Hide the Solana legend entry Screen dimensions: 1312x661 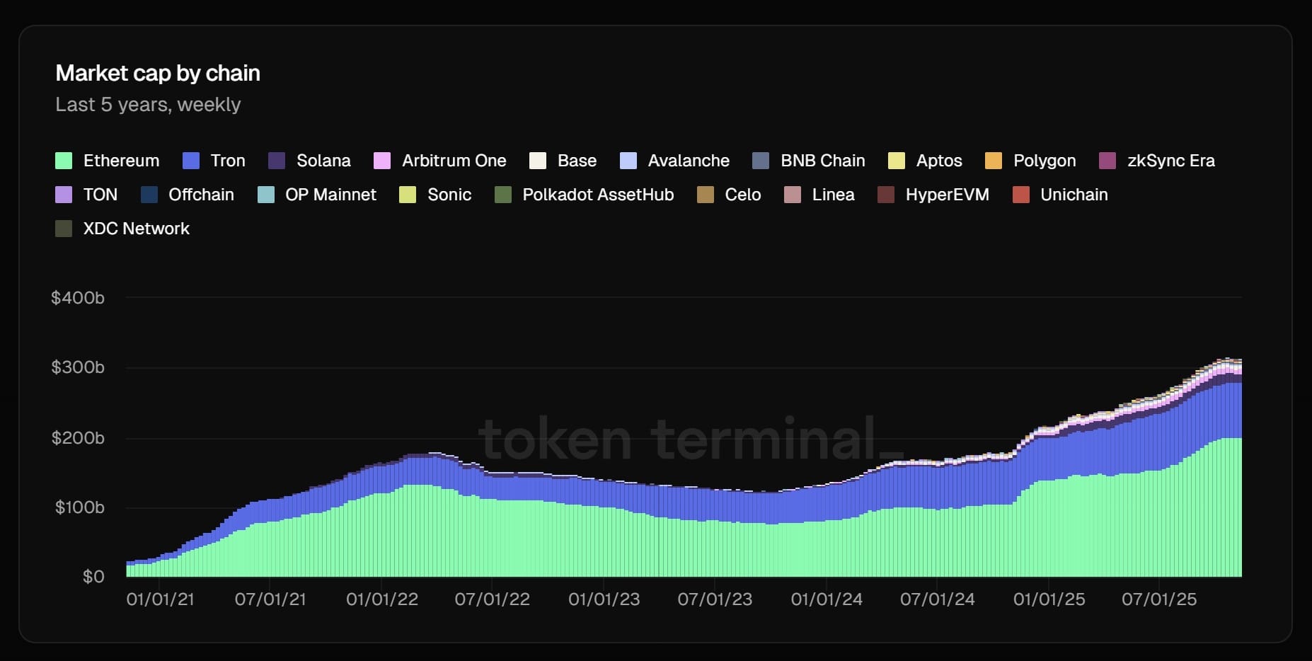coord(323,161)
